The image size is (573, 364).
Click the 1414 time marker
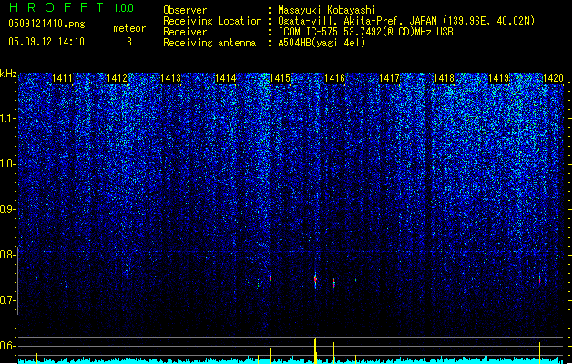pyautogui.click(x=226, y=77)
